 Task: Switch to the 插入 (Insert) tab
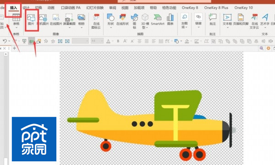tap(13, 8)
